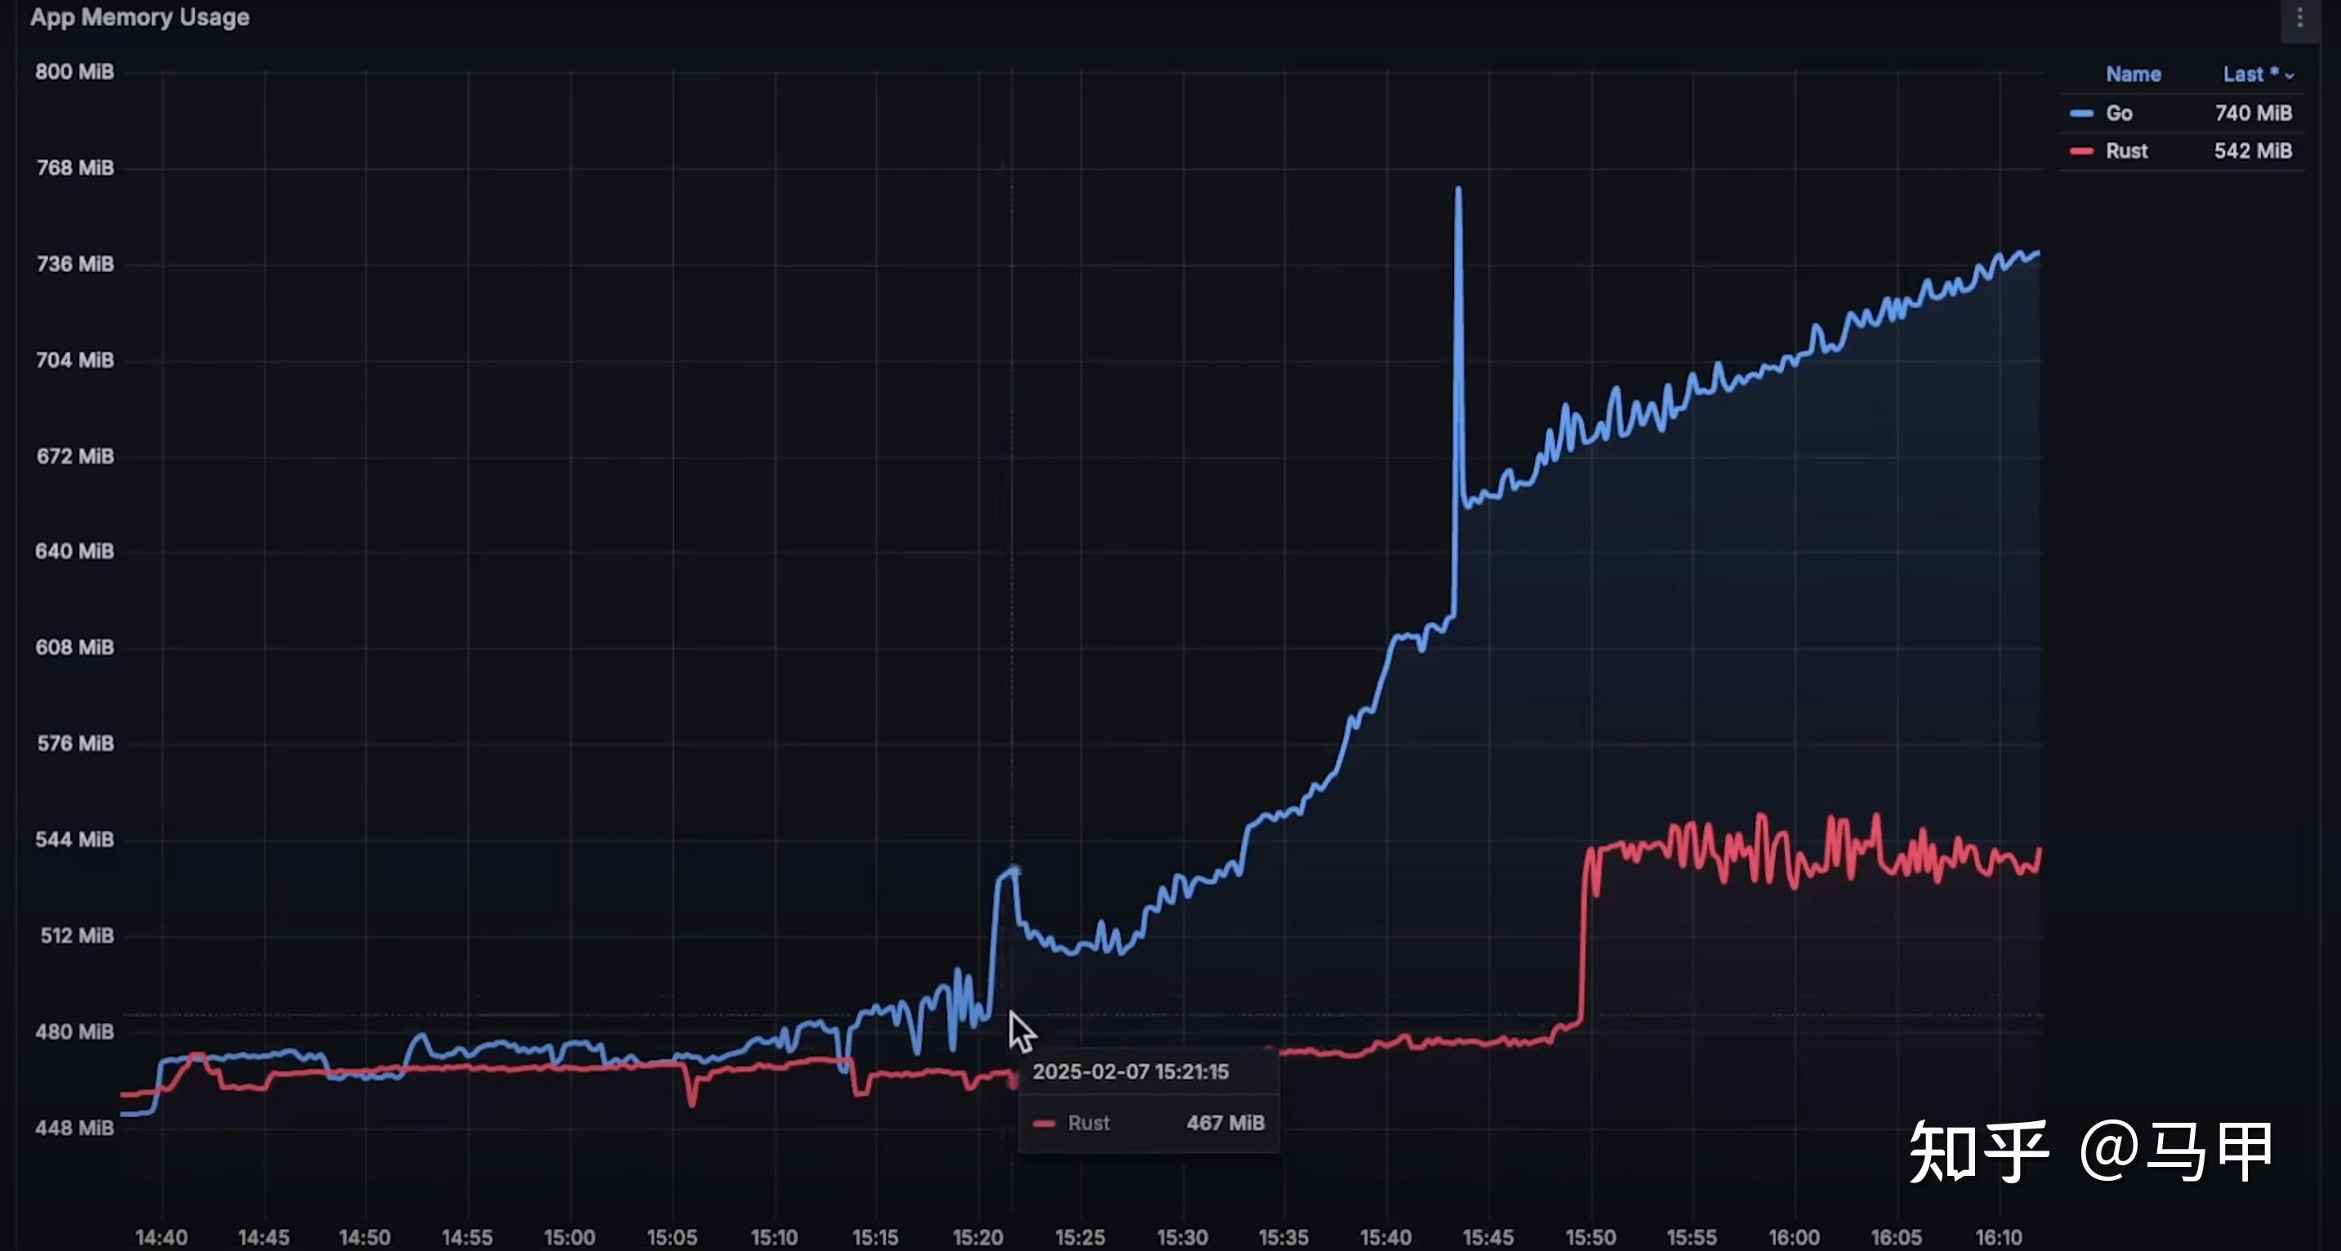Click the 15:50 time axis label
Screen dimensions: 2341x1251
point(1590,1237)
